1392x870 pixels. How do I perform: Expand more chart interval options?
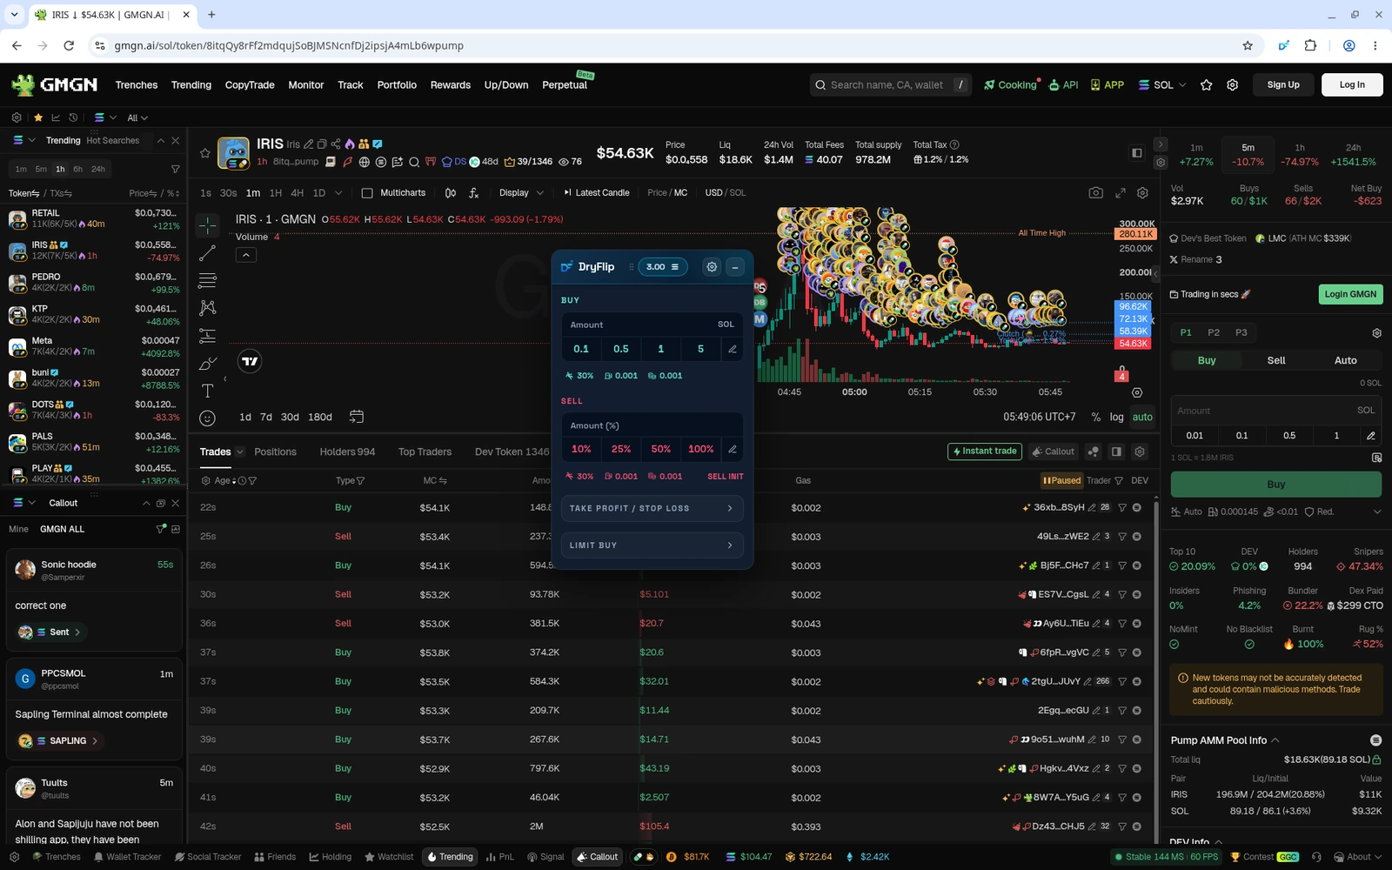tap(338, 193)
